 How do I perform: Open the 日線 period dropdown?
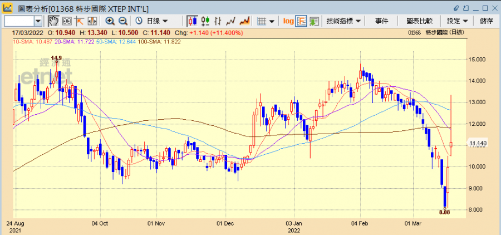(x=157, y=21)
